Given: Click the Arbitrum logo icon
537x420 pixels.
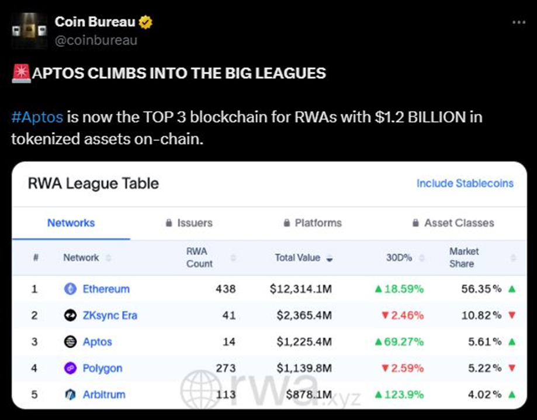Looking at the screenshot, I should click(x=70, y=394).
